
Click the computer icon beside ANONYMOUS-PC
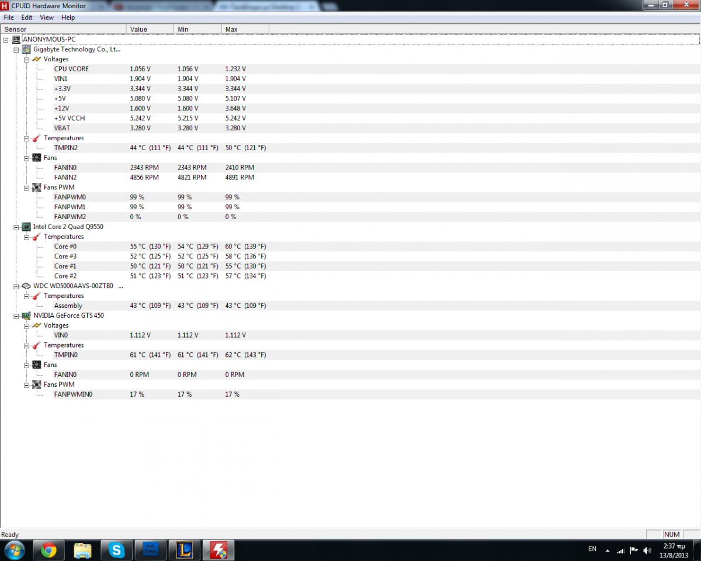(16, 39)
